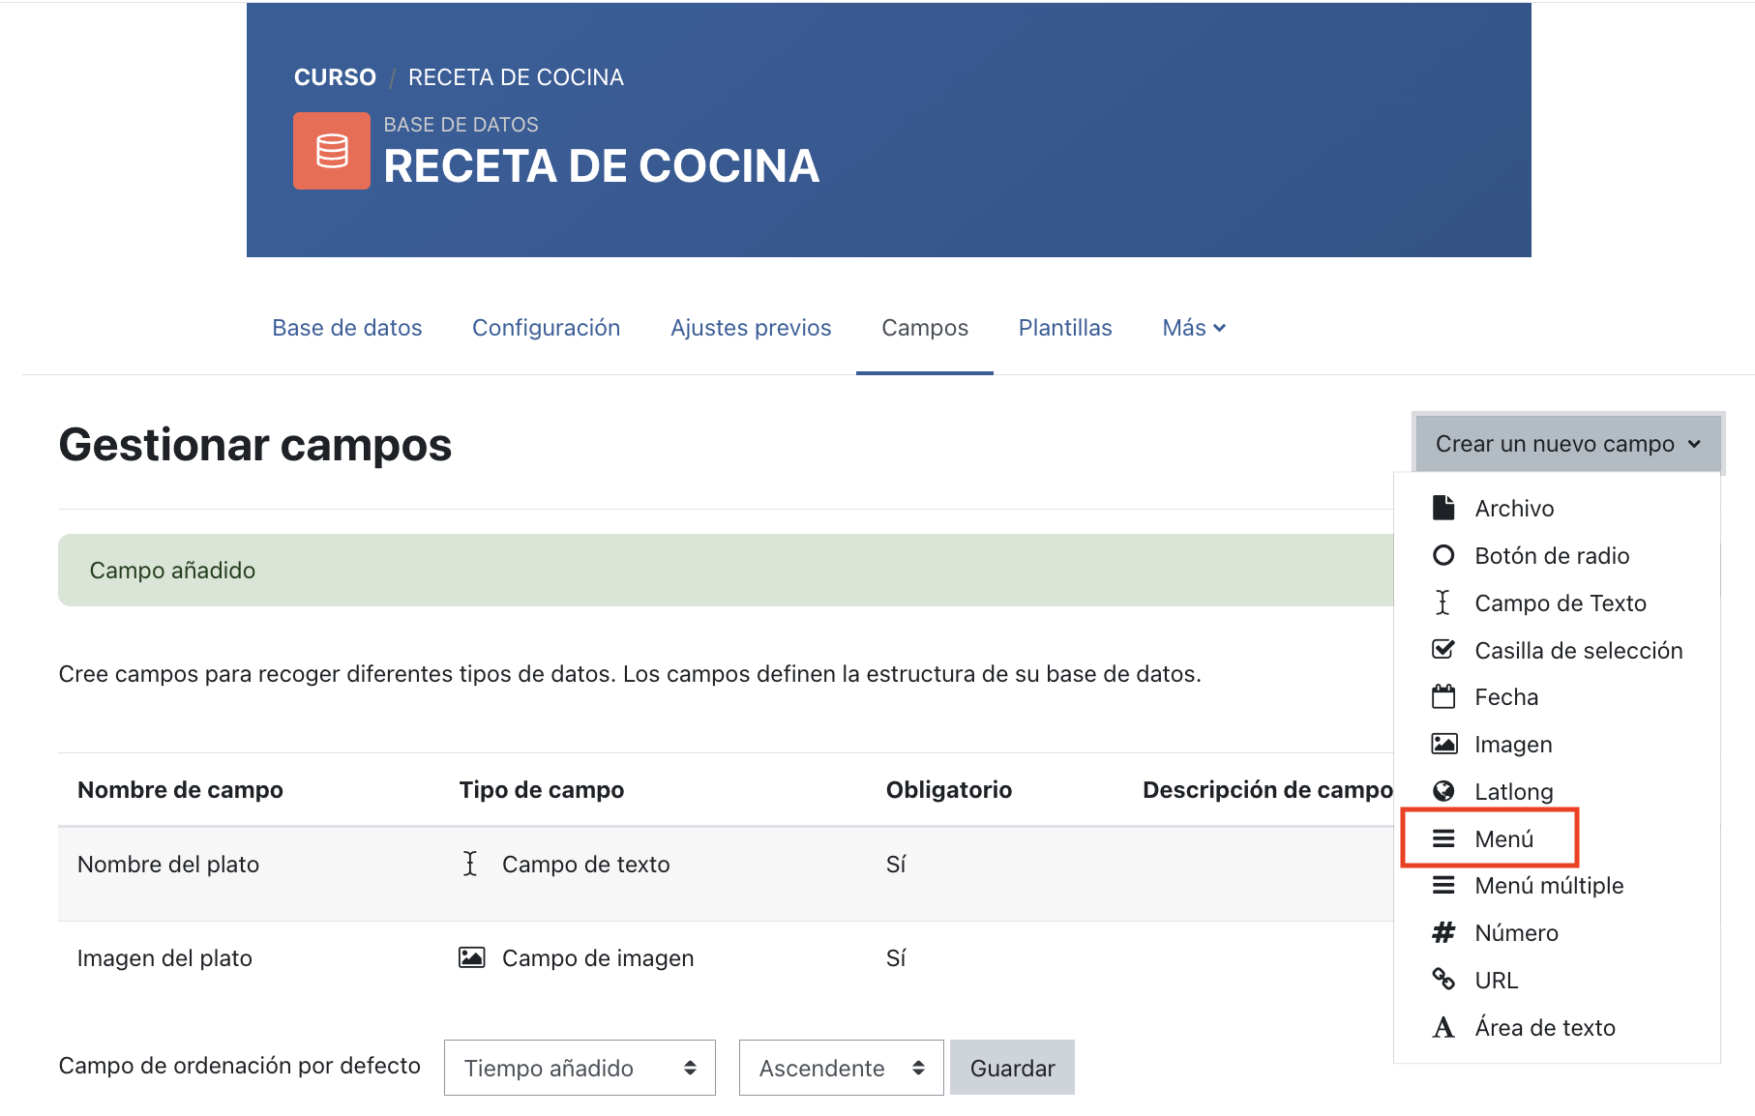Click the Área de texto letter-A icon
This screenshot has height=1116, width=1755.
tap(1443, 1027)
